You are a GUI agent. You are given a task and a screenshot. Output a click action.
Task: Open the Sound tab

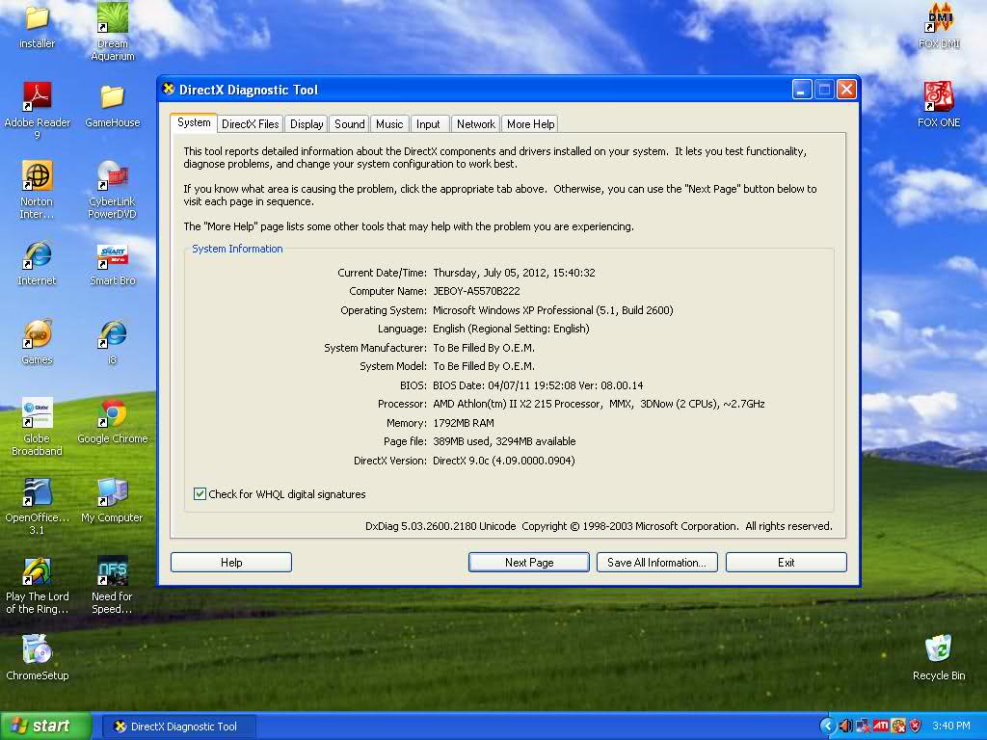348,123
